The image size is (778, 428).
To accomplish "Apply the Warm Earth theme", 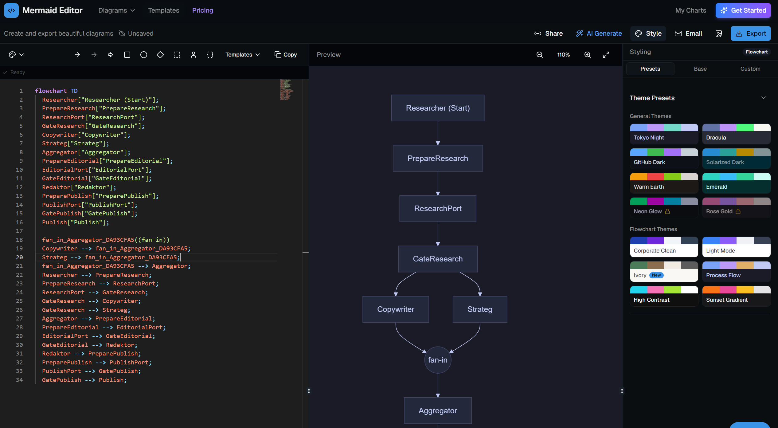I will pos(664,183).
